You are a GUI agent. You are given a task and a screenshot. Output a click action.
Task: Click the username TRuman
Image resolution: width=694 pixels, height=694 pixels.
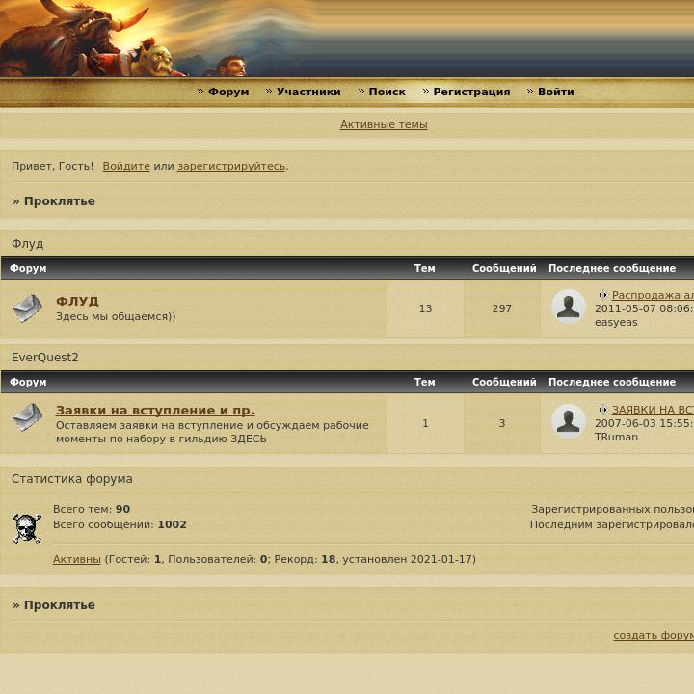(616, 437)
